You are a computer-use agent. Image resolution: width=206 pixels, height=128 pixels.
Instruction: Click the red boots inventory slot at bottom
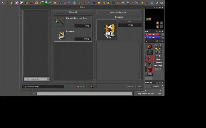(150, 69)
